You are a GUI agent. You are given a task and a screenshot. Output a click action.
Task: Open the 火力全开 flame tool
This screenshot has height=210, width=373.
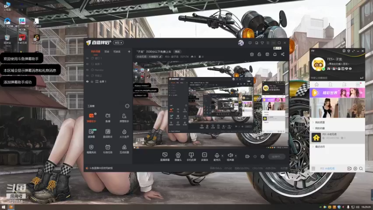[x=124, y=133]
